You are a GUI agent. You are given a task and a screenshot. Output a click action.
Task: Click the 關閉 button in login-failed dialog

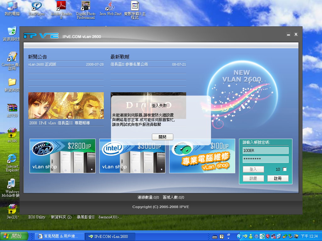pyautogui.click(x=162, y=137)
